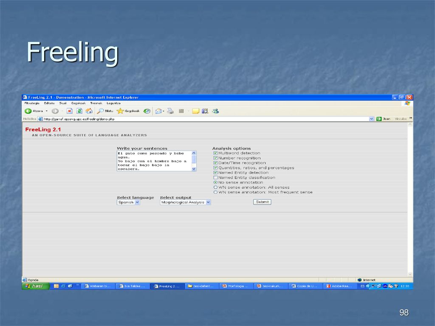Open the home page via house icon
Screen dimensions: 435x326
89,111
